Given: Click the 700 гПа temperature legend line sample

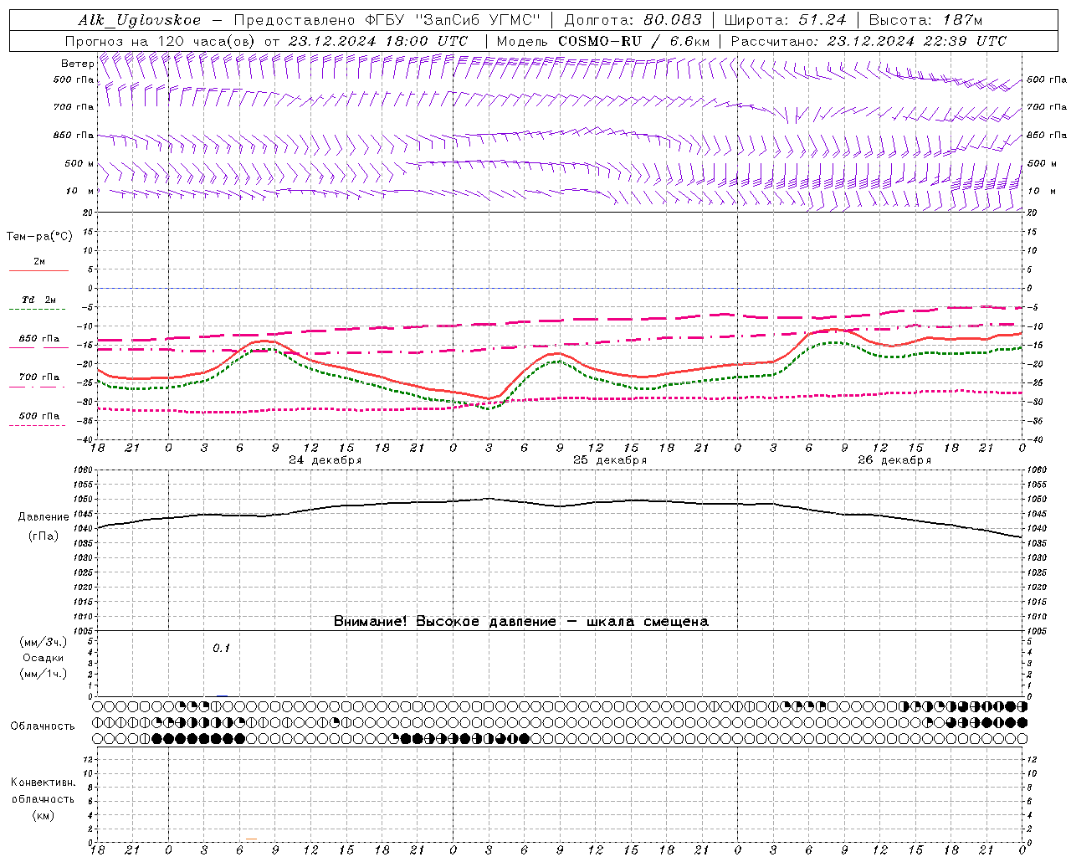Looking at the screenshot, I should 38,387.
